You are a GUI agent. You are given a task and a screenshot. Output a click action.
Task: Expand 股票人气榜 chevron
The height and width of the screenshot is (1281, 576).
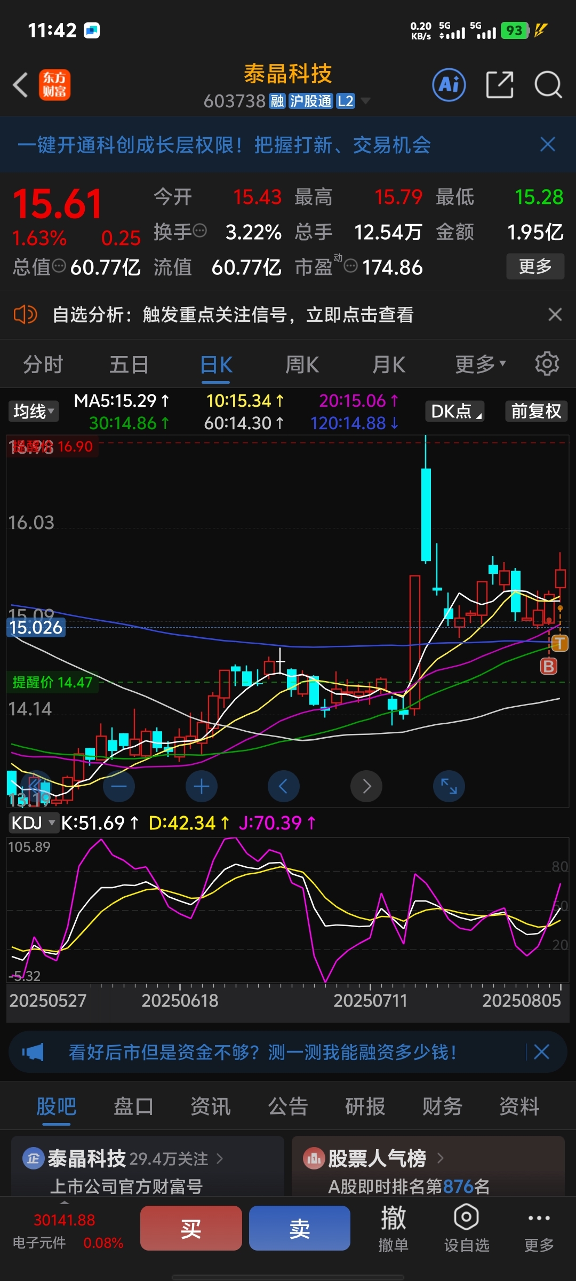click(441, 1158)
